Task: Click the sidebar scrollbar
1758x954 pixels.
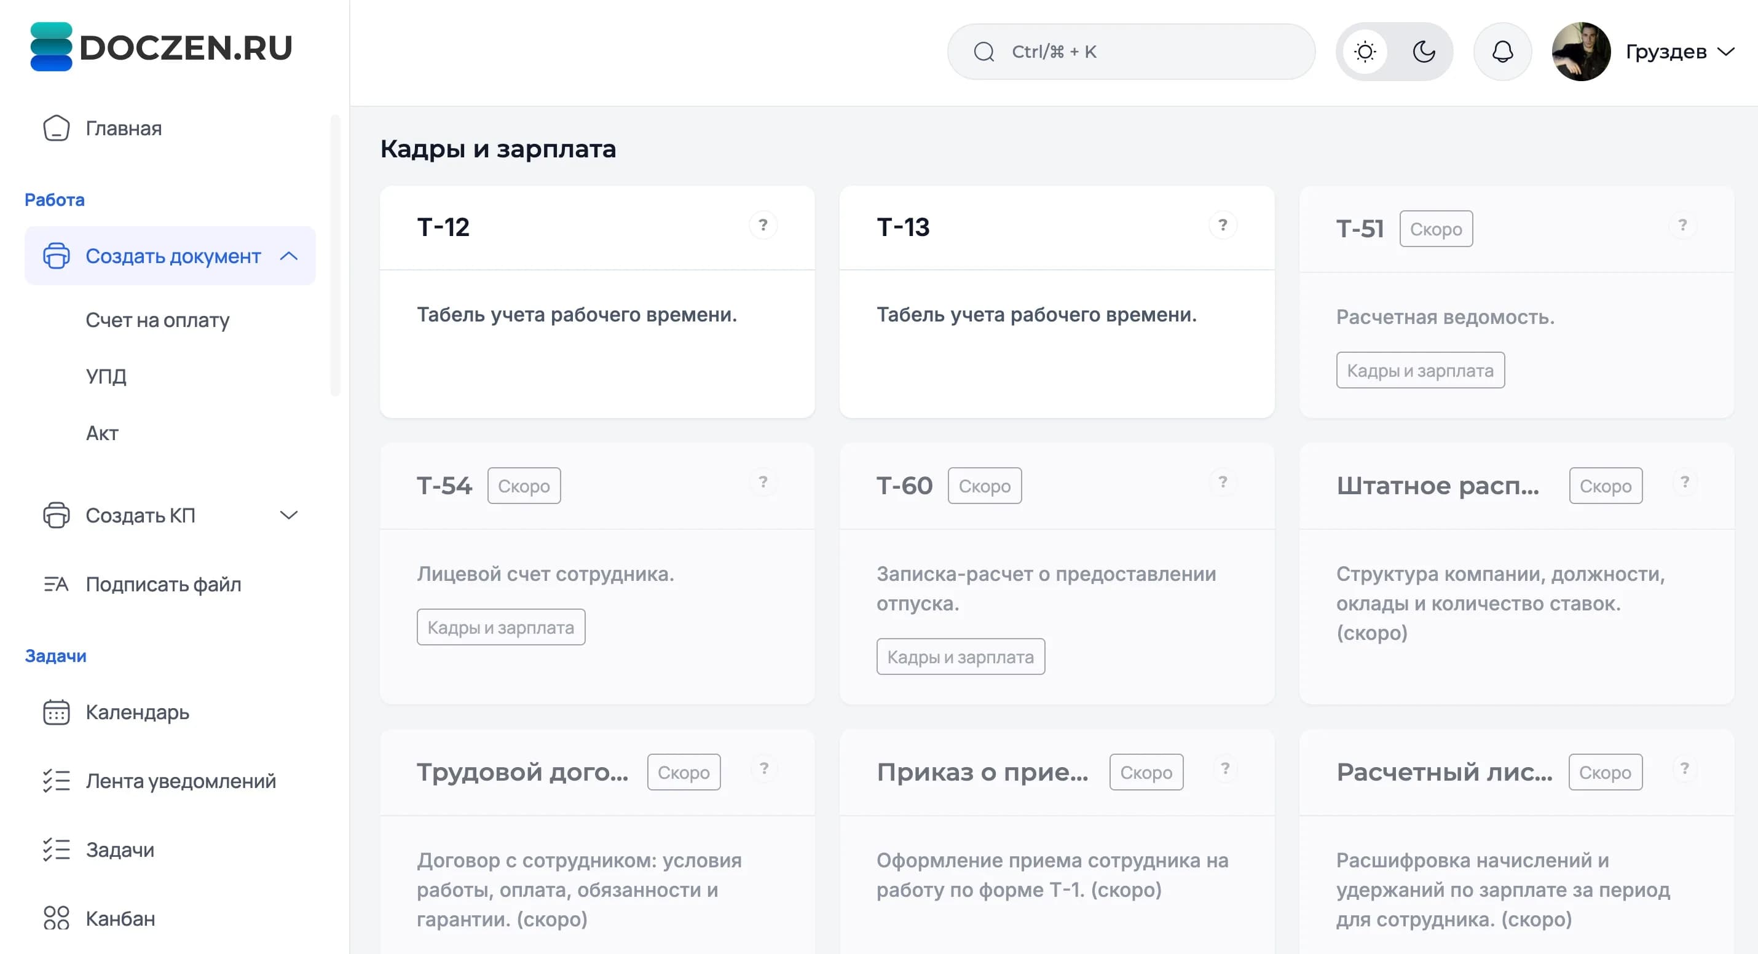Action: coord(335,256)
